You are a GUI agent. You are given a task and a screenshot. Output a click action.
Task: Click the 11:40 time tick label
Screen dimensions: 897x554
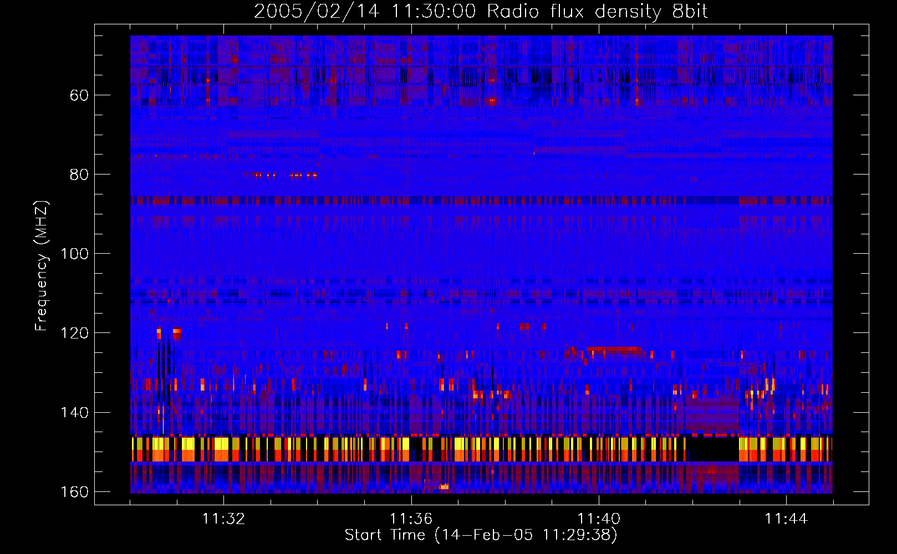tap(599, 519)
